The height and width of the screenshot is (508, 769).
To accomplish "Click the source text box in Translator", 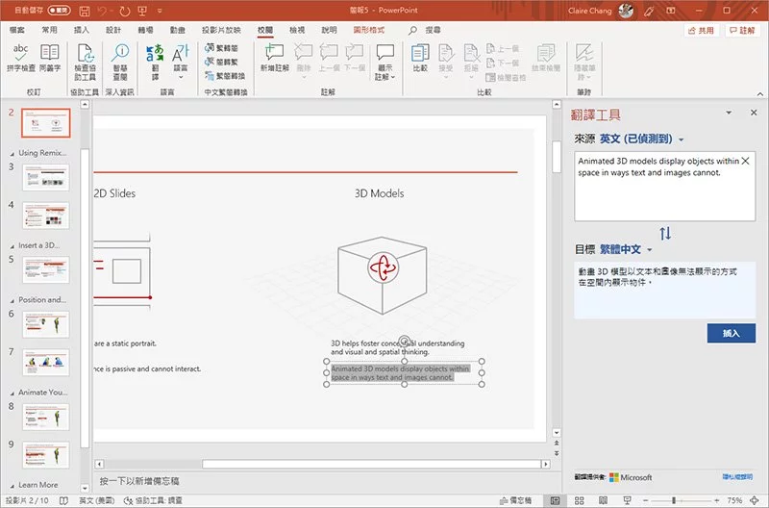I will click(x=664, y=187).
